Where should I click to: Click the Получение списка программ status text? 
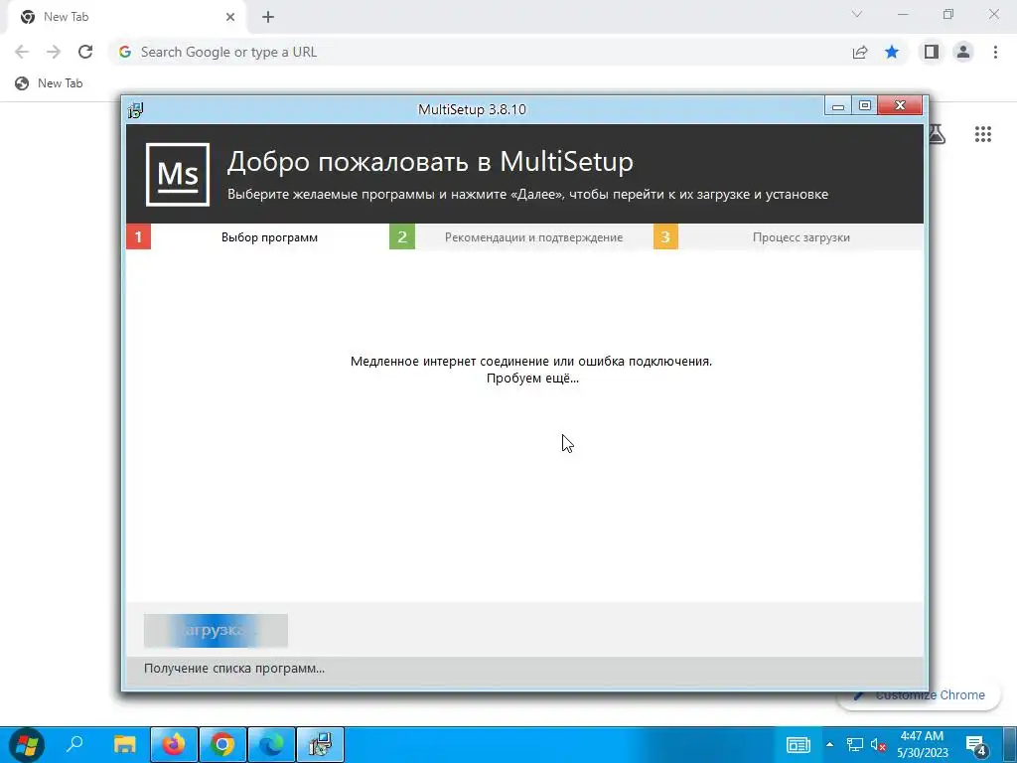[234, 669]
